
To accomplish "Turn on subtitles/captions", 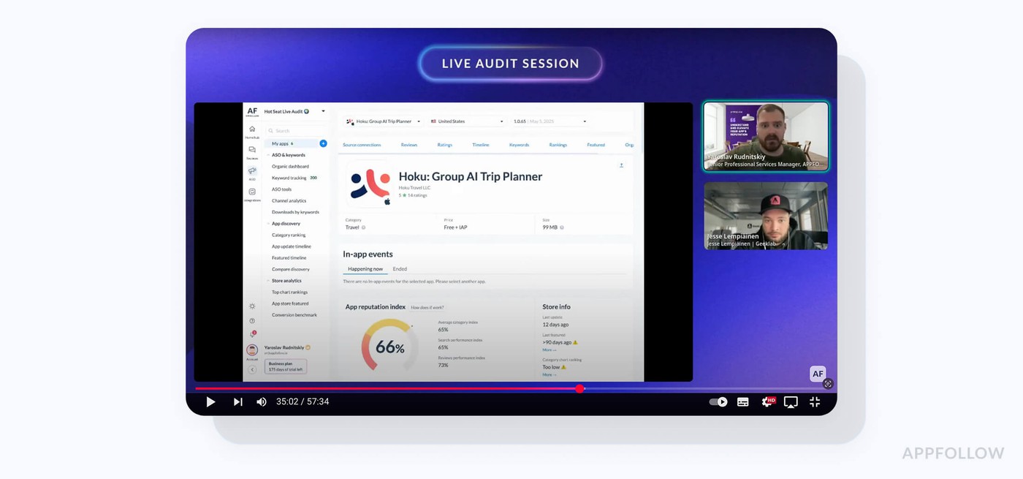I will click(x=743, y=401).
